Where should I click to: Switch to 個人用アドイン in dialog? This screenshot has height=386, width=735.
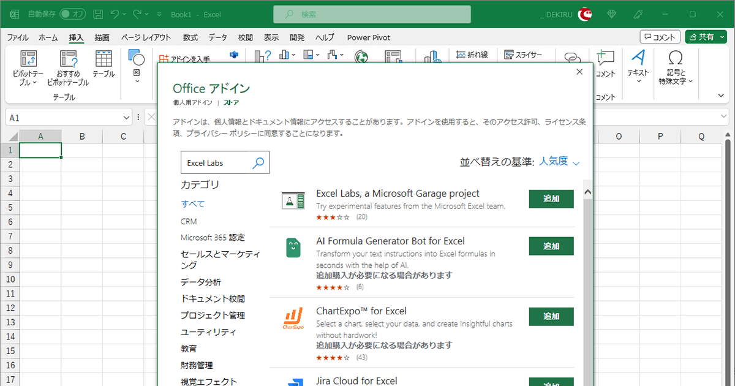click(x=192, y=102)
